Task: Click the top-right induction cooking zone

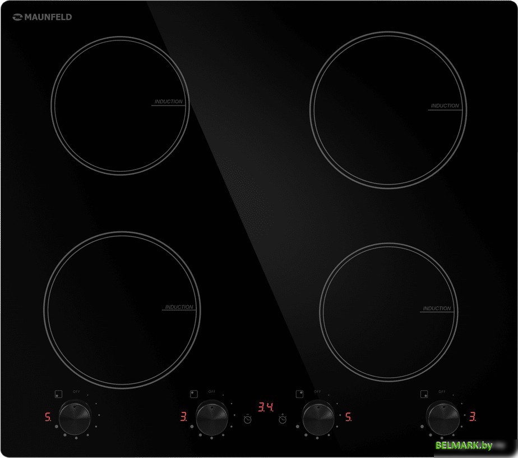Action: pos(388,109)
